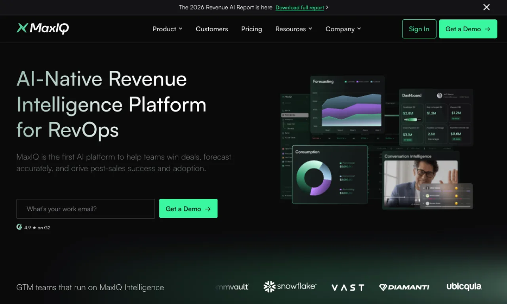Go to the Pricing page
The image size is (507, 304).
pos(252,29)
